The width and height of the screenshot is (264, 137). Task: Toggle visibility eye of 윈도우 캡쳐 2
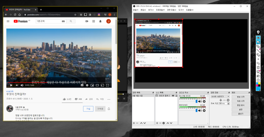point(173,96)
